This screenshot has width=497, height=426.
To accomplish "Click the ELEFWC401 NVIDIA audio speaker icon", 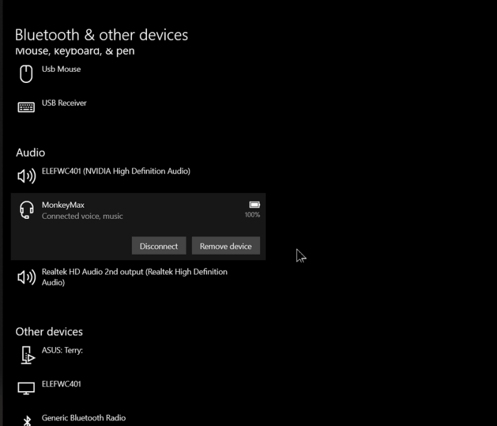I will 27,176.
